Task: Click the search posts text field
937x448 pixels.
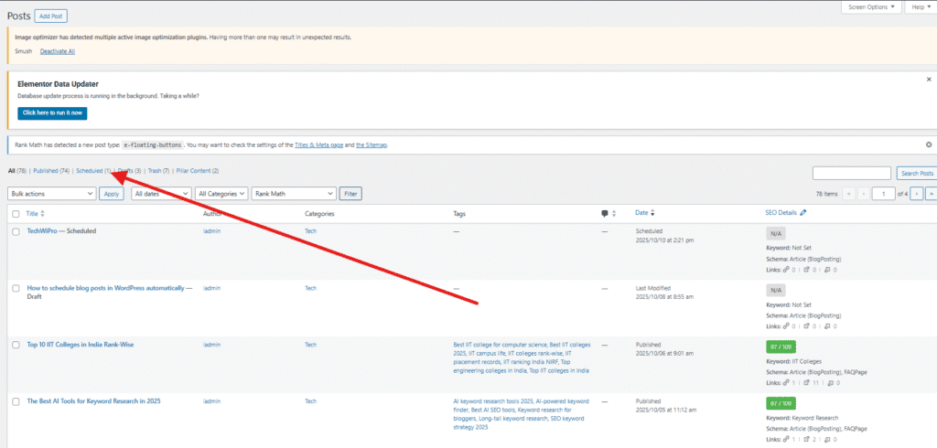Action: [851, 173]
